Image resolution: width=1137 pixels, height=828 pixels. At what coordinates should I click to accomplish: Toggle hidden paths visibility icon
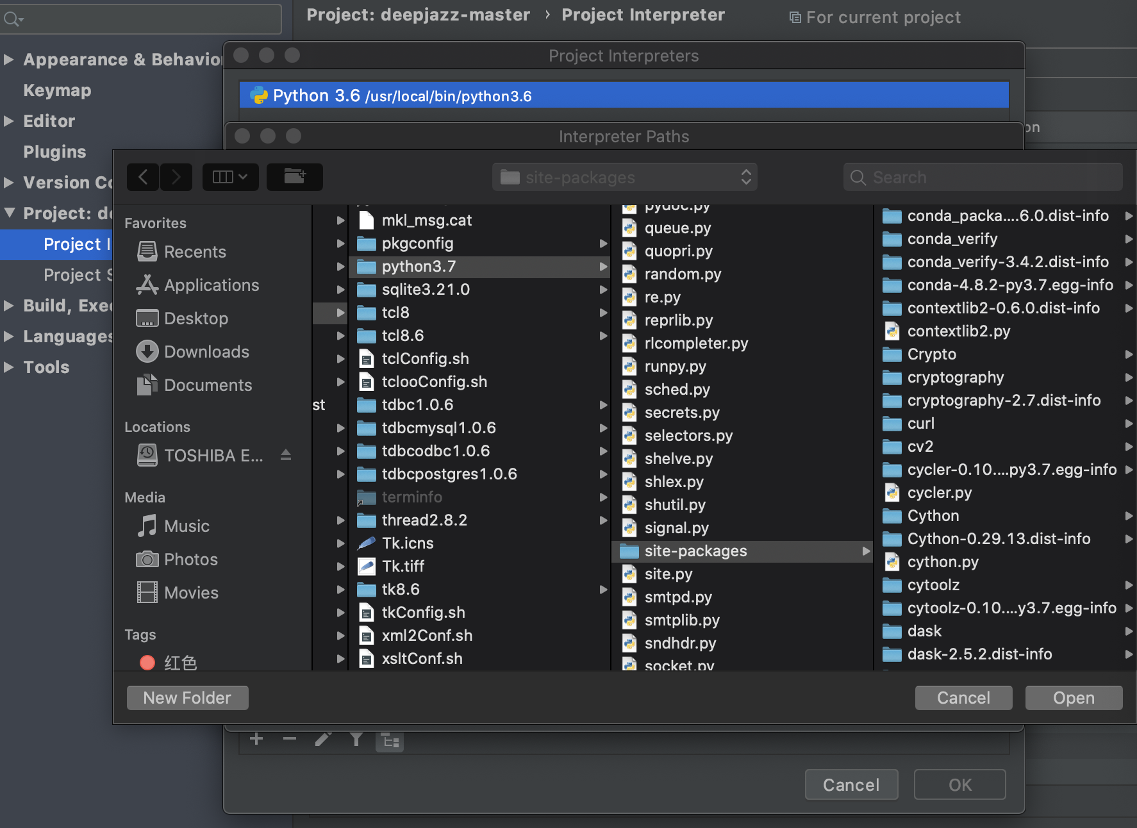[390, 739]
